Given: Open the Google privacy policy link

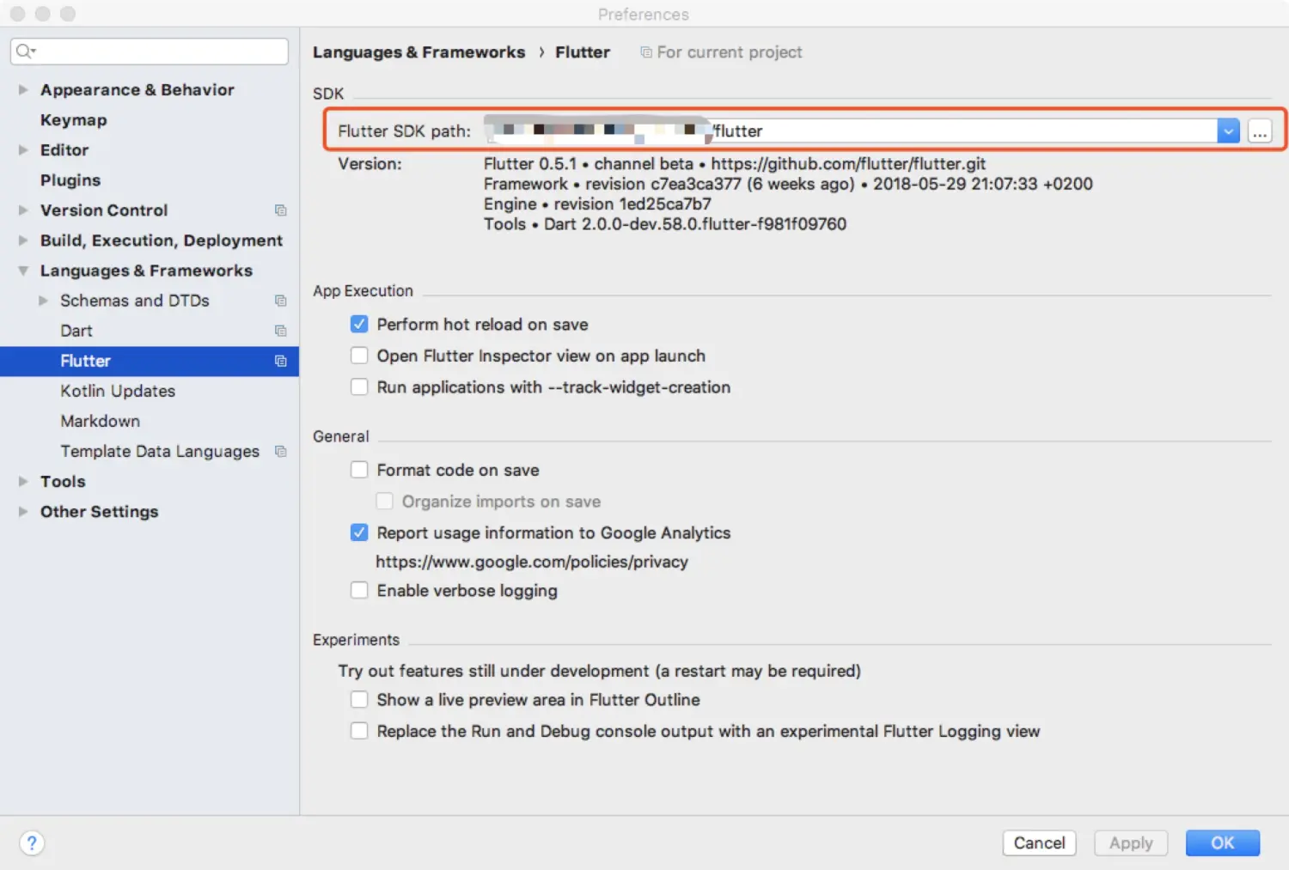Looking at the screenshot, I should coord(532,562).
